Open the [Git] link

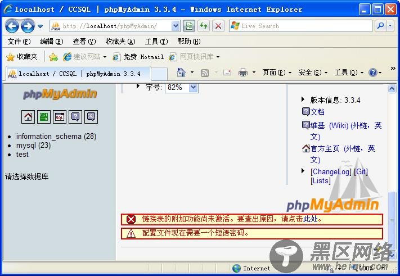click(x=361, y=172)
